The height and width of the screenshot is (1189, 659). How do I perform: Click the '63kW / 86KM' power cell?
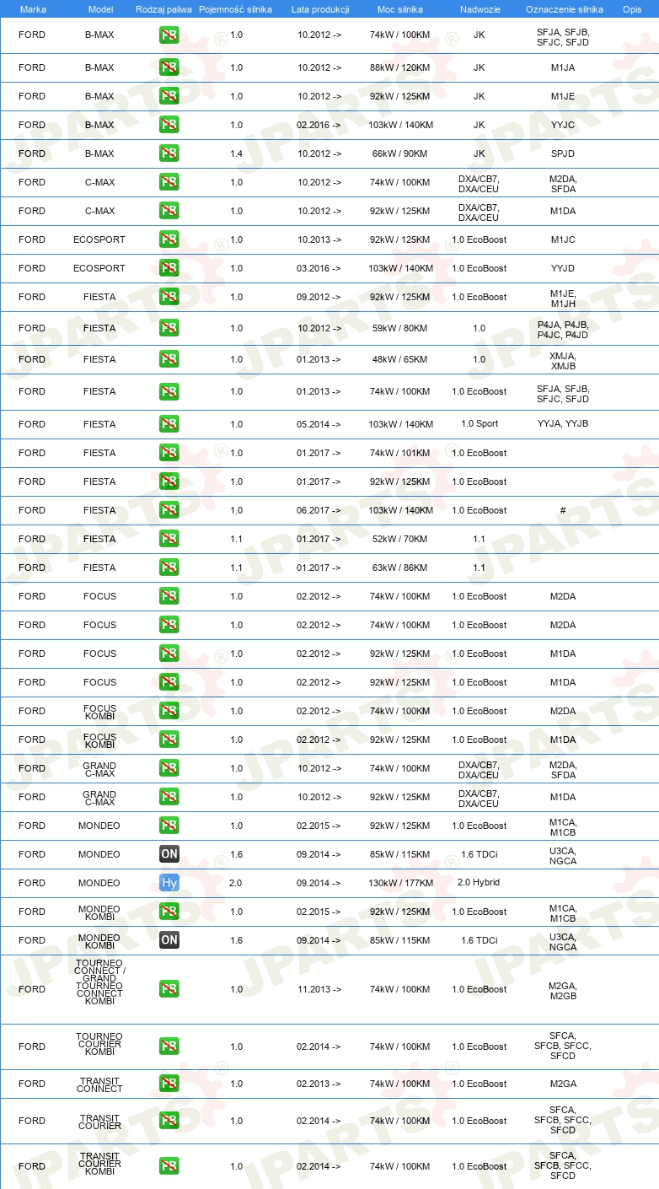[x=399, y=568]
